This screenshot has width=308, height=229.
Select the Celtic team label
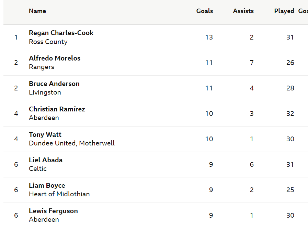[38, 168]
